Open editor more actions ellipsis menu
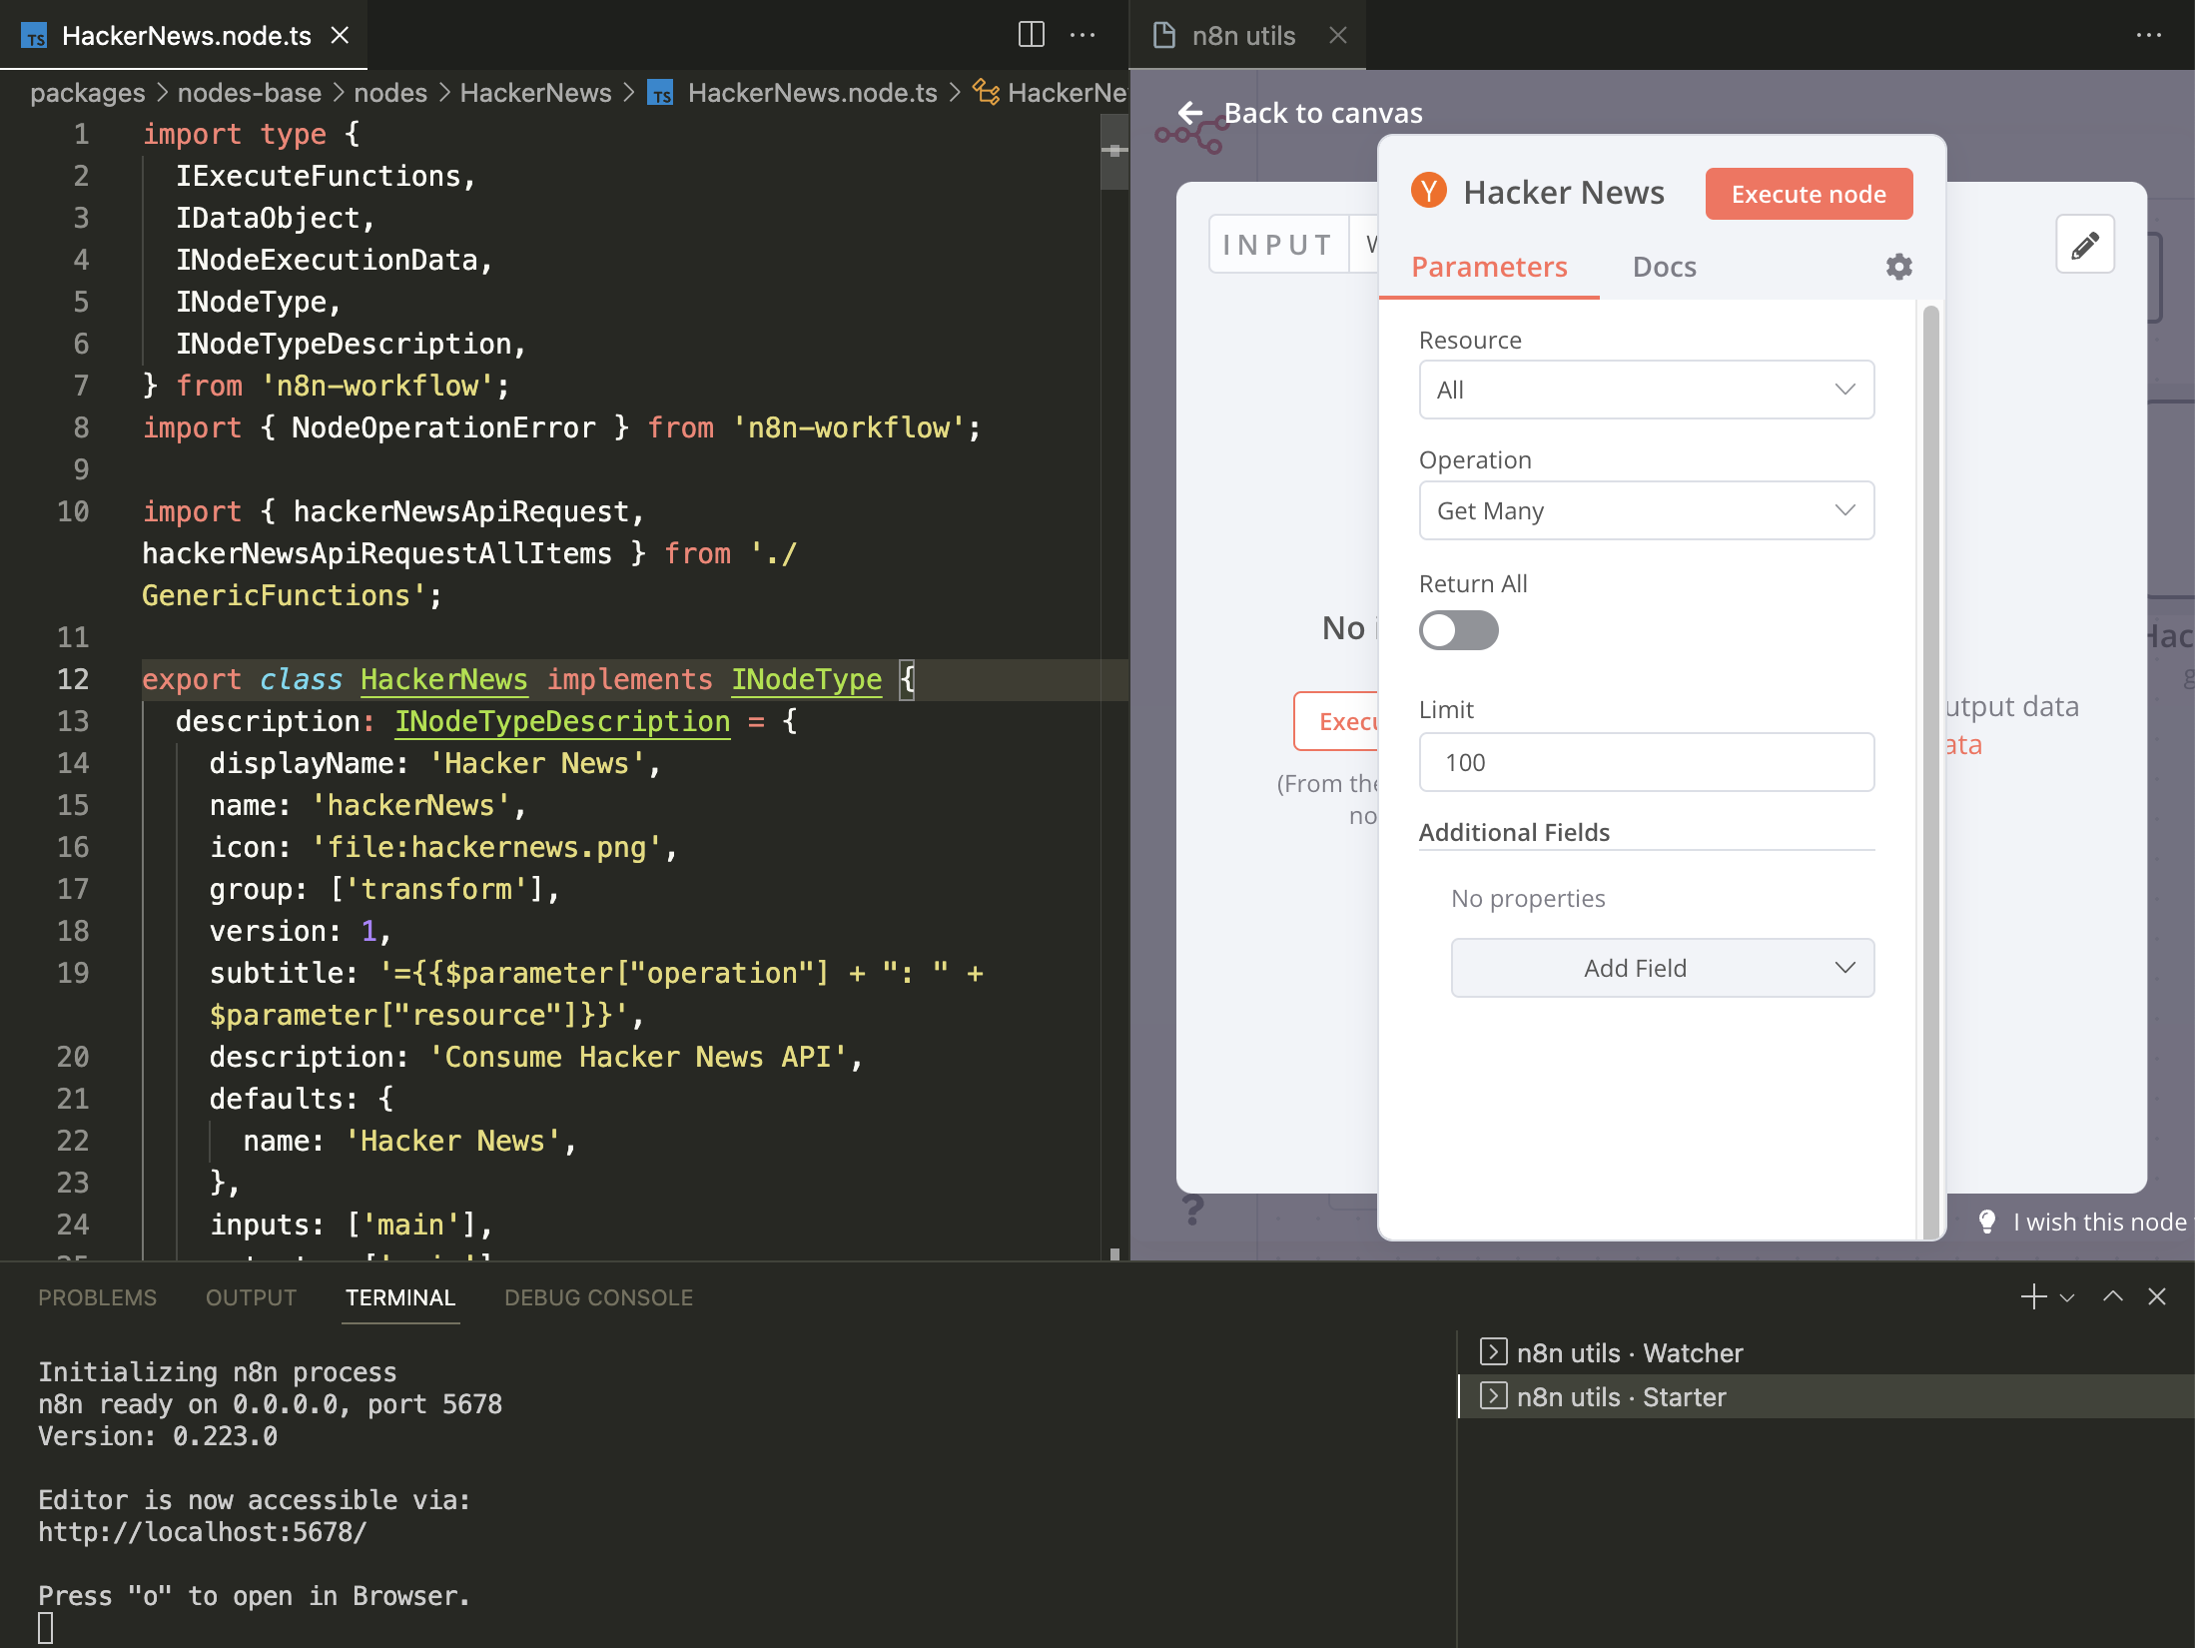 pos(1083,35)
